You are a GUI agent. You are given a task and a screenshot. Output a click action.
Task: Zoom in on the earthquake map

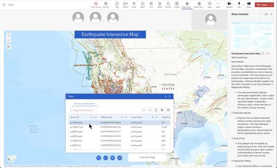tap(8, 35)
